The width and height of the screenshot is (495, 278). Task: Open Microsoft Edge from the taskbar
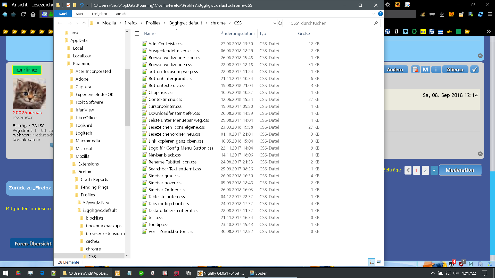pos(42,273)
